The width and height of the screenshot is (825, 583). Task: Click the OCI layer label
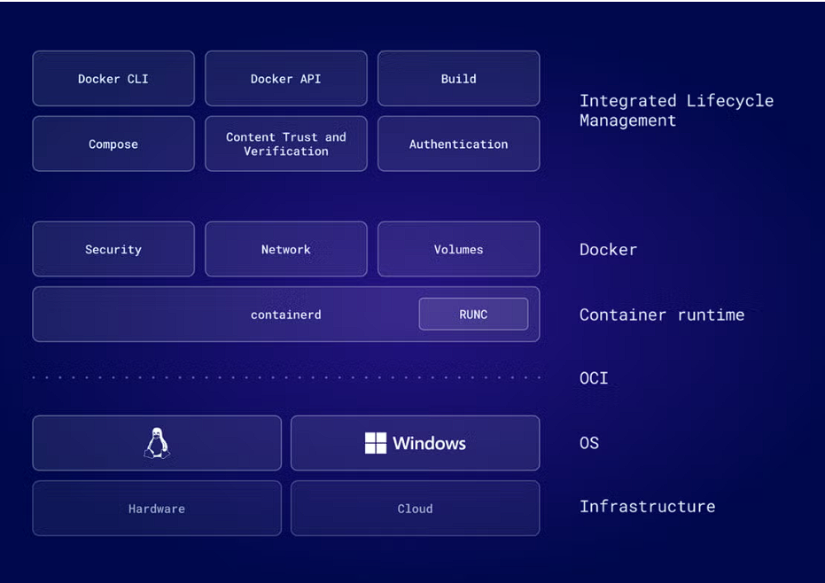pos(594,378)
